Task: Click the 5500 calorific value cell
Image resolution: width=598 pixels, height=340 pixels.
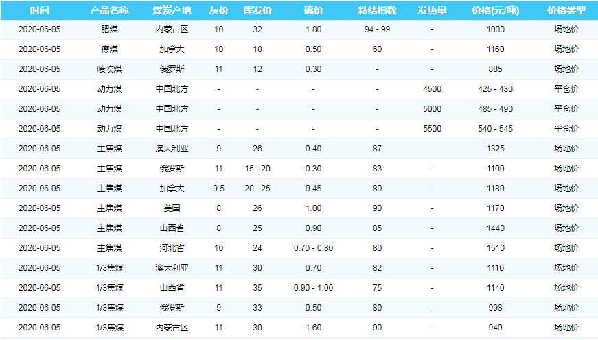Action: click(432, 128)
